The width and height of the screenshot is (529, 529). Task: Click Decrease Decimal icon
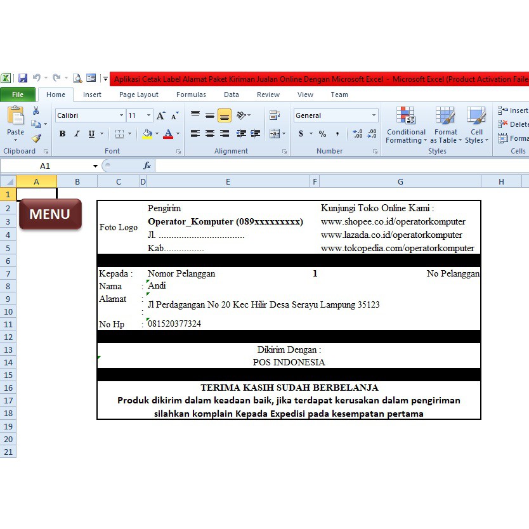(x=372, y=134)
